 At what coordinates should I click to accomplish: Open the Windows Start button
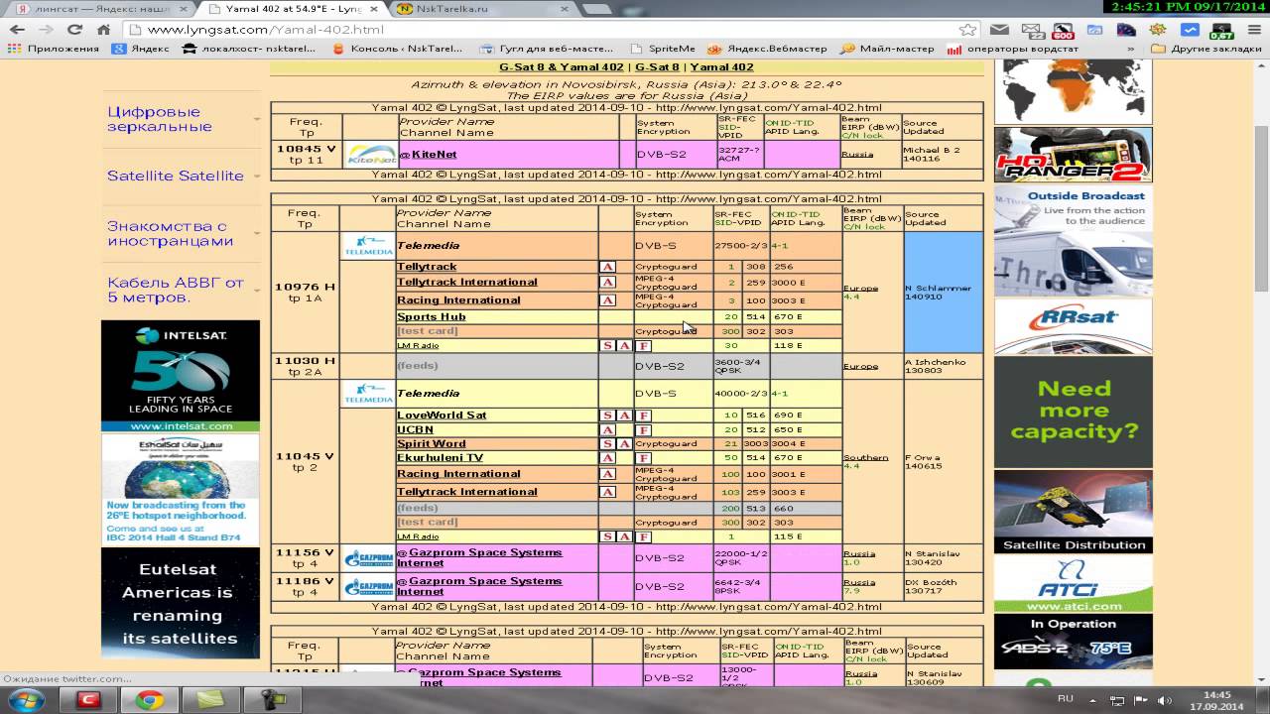pyautogui.click(x=26, y=700)
